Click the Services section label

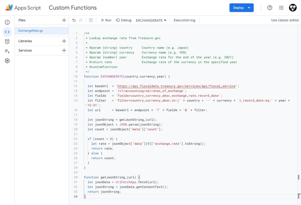[x=25, y=51]
